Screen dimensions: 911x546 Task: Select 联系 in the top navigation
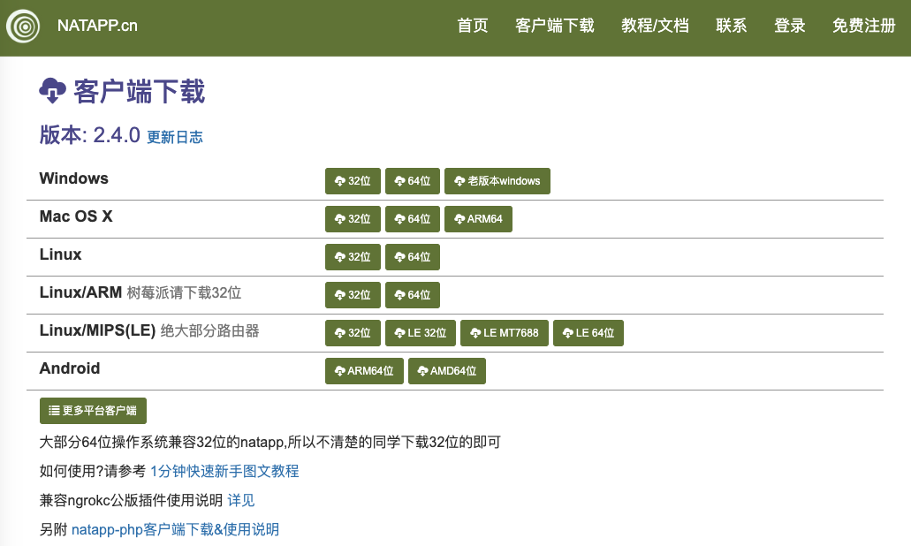pos(731,26)
